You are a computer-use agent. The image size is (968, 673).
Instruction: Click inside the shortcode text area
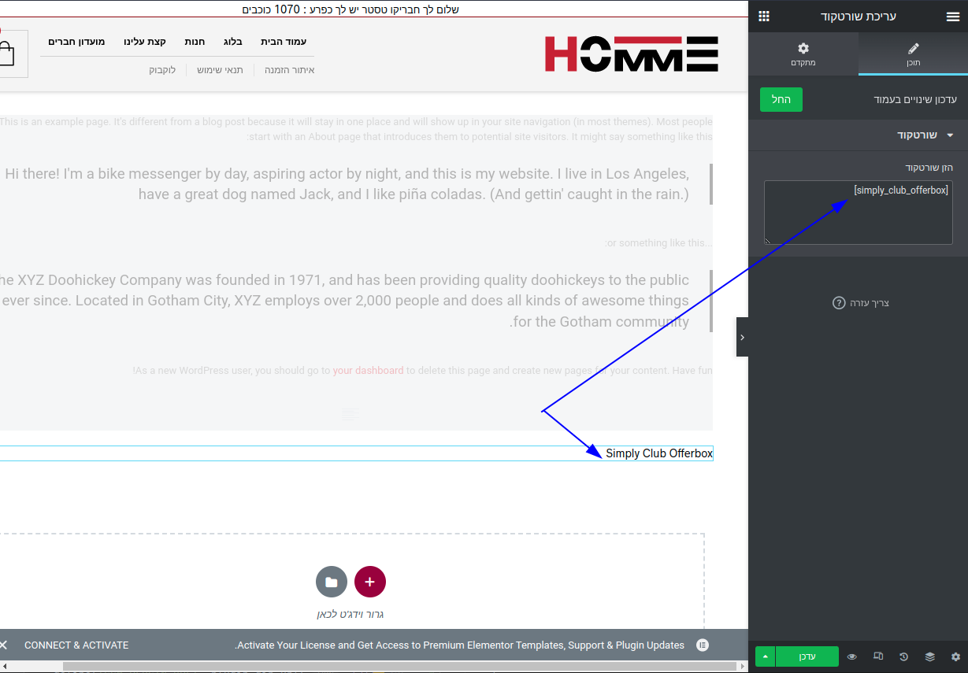point(858,216)
